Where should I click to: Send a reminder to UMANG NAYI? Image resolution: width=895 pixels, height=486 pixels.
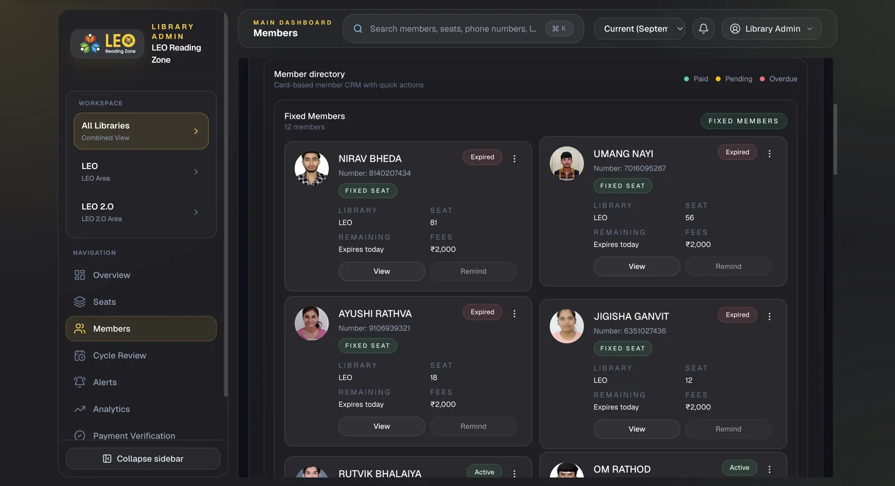pyautogui.click(x=728, y=267)
